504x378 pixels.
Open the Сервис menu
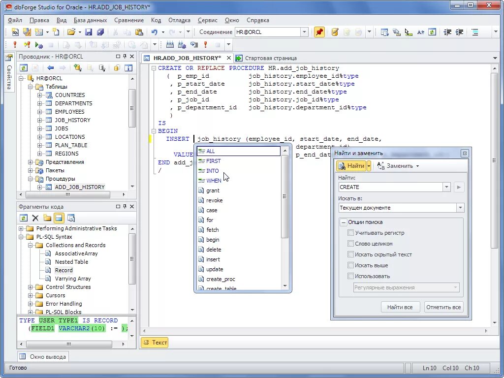[x=208, y=20]
